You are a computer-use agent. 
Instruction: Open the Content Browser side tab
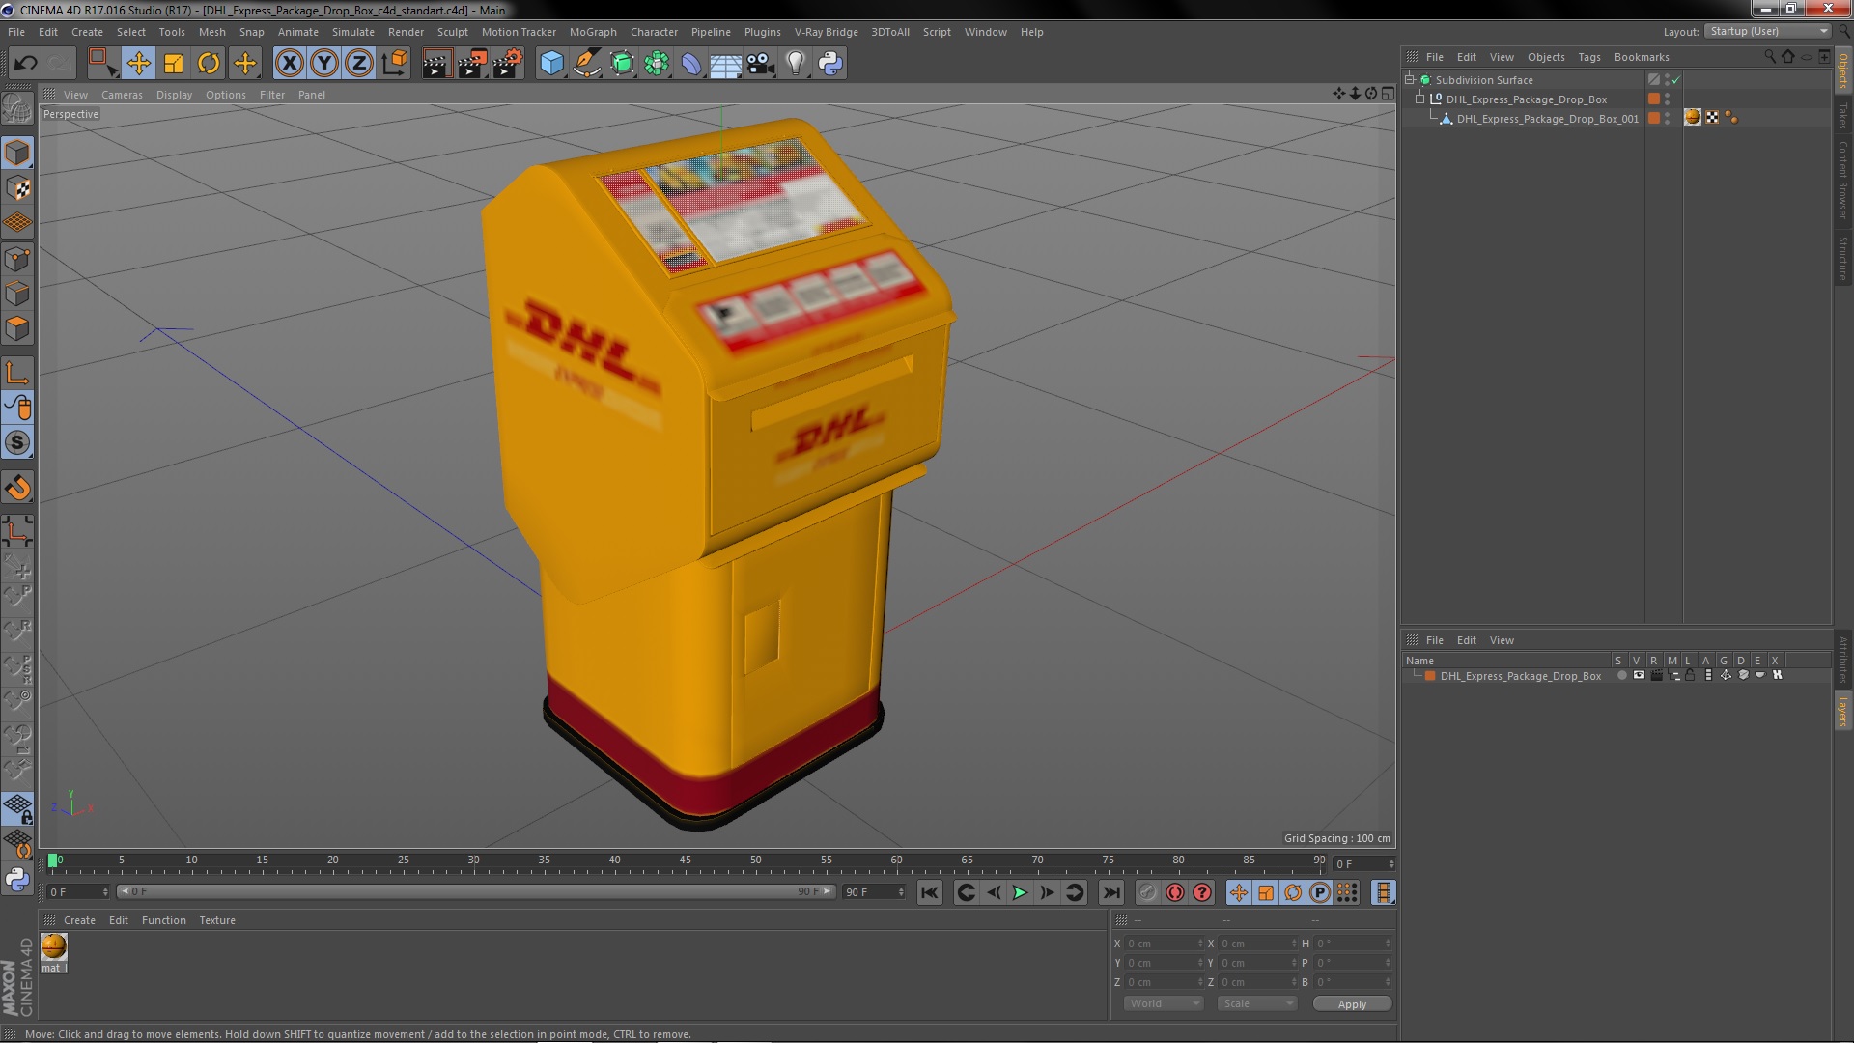[x=1842, y=180]
